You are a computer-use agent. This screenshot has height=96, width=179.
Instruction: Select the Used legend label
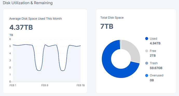pos(153,39)
